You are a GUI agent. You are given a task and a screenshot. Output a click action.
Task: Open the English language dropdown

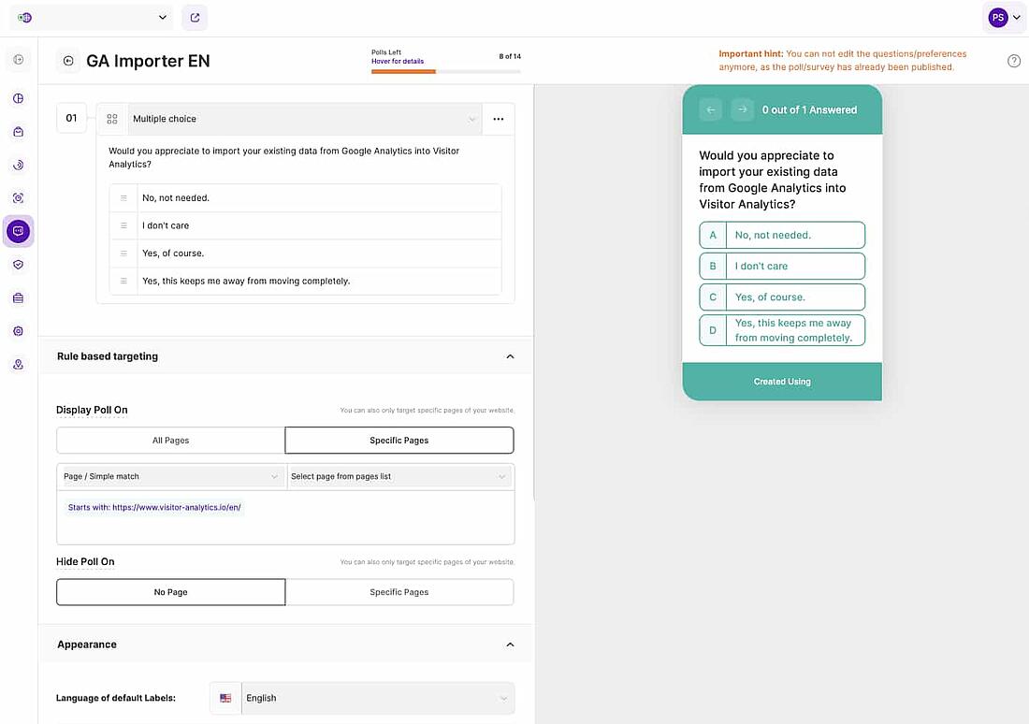coord(377,698)
